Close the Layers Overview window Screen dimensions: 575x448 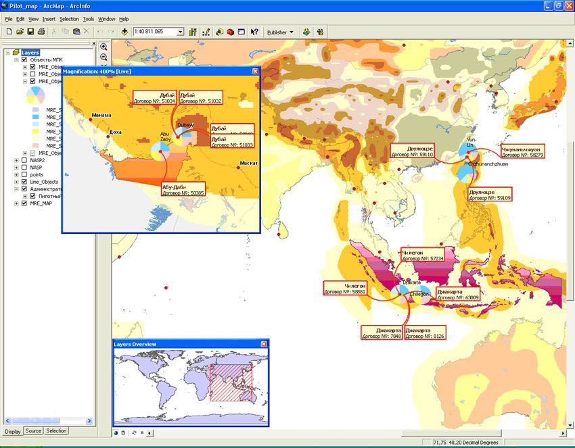(263, 344)
